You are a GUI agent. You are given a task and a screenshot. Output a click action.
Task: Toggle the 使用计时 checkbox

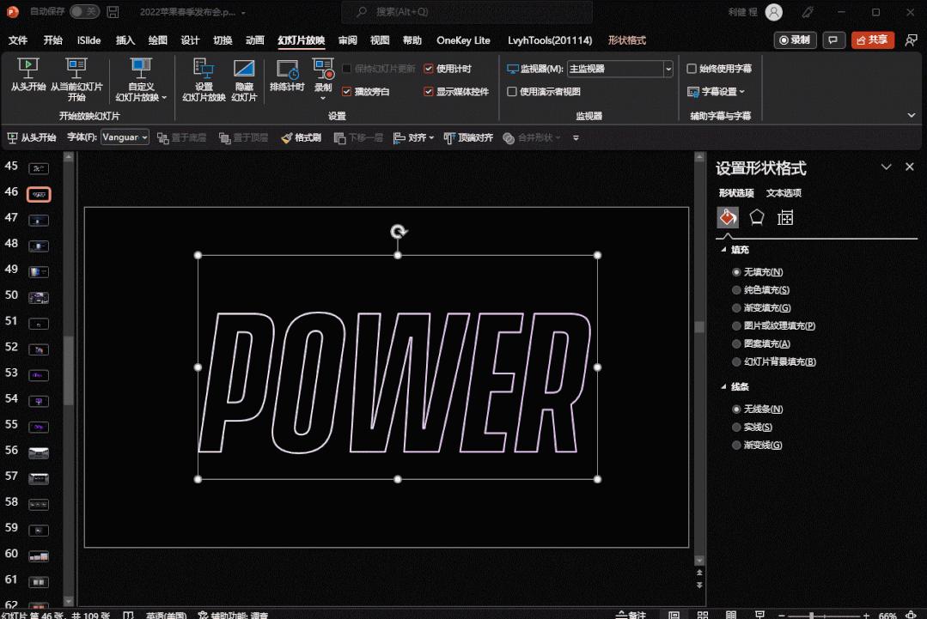click(429, 69)
